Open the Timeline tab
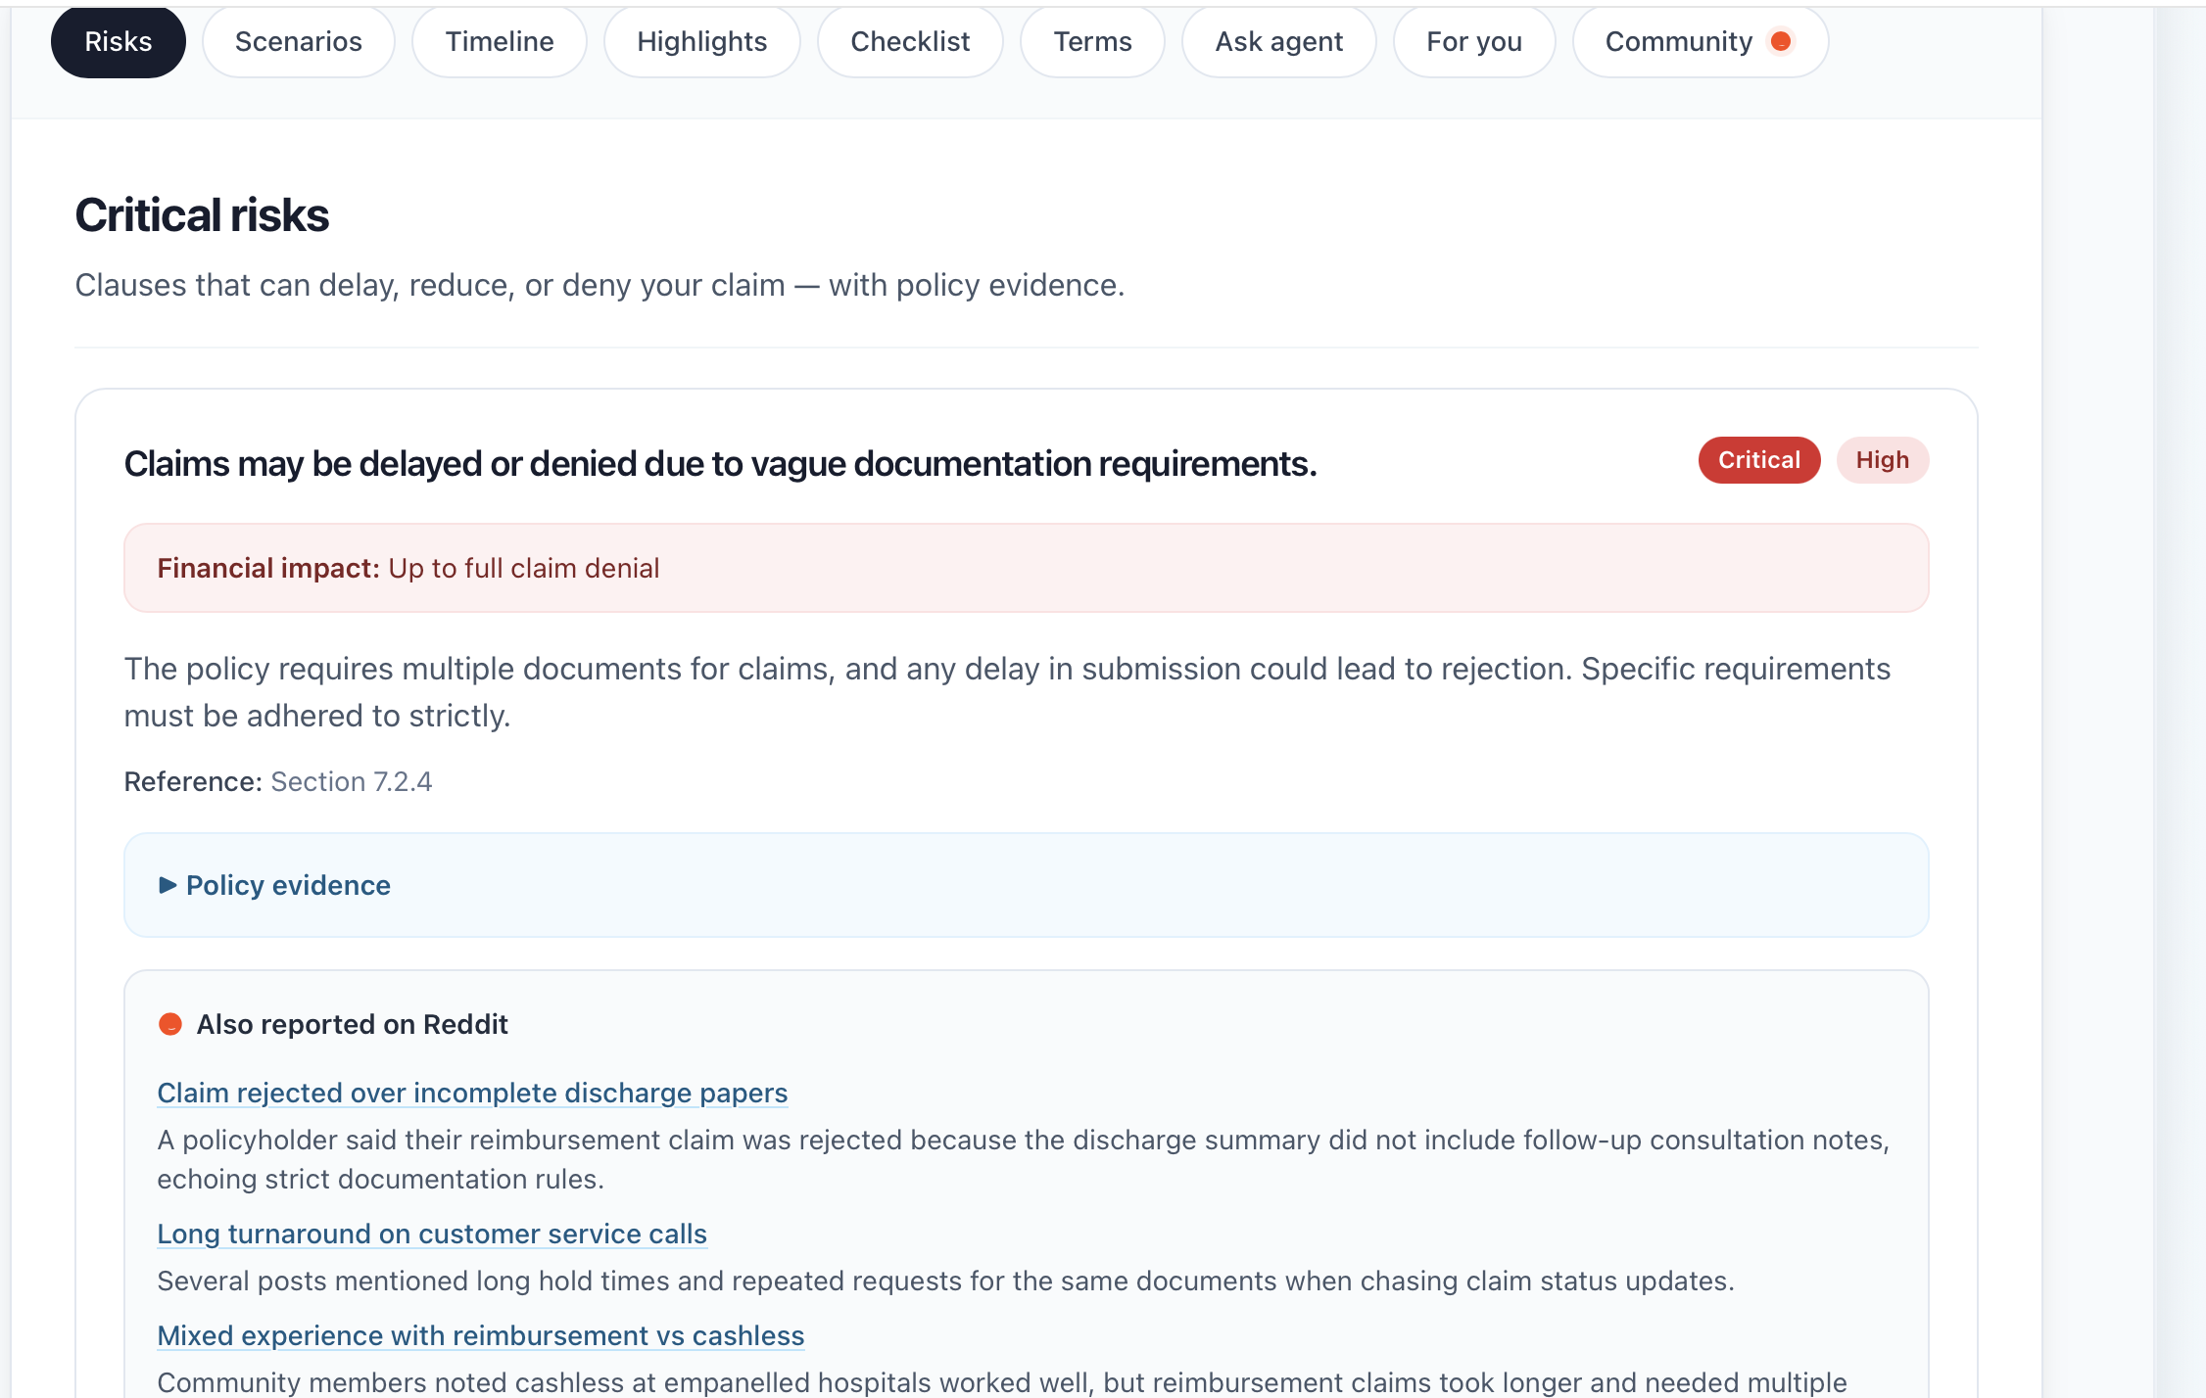This screenshot has width=2206, height=1398. pos(499,41)
